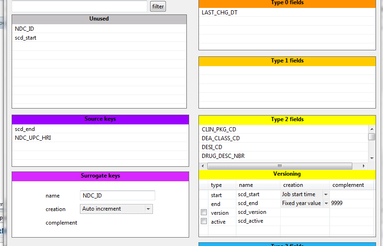The height and width of the screenshot is (246, 383).
Task: Enable the active checkbox in Versioning
Action: tap(204, 221)
